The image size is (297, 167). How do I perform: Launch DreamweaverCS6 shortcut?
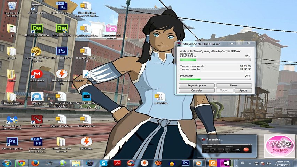coord(37,30)
